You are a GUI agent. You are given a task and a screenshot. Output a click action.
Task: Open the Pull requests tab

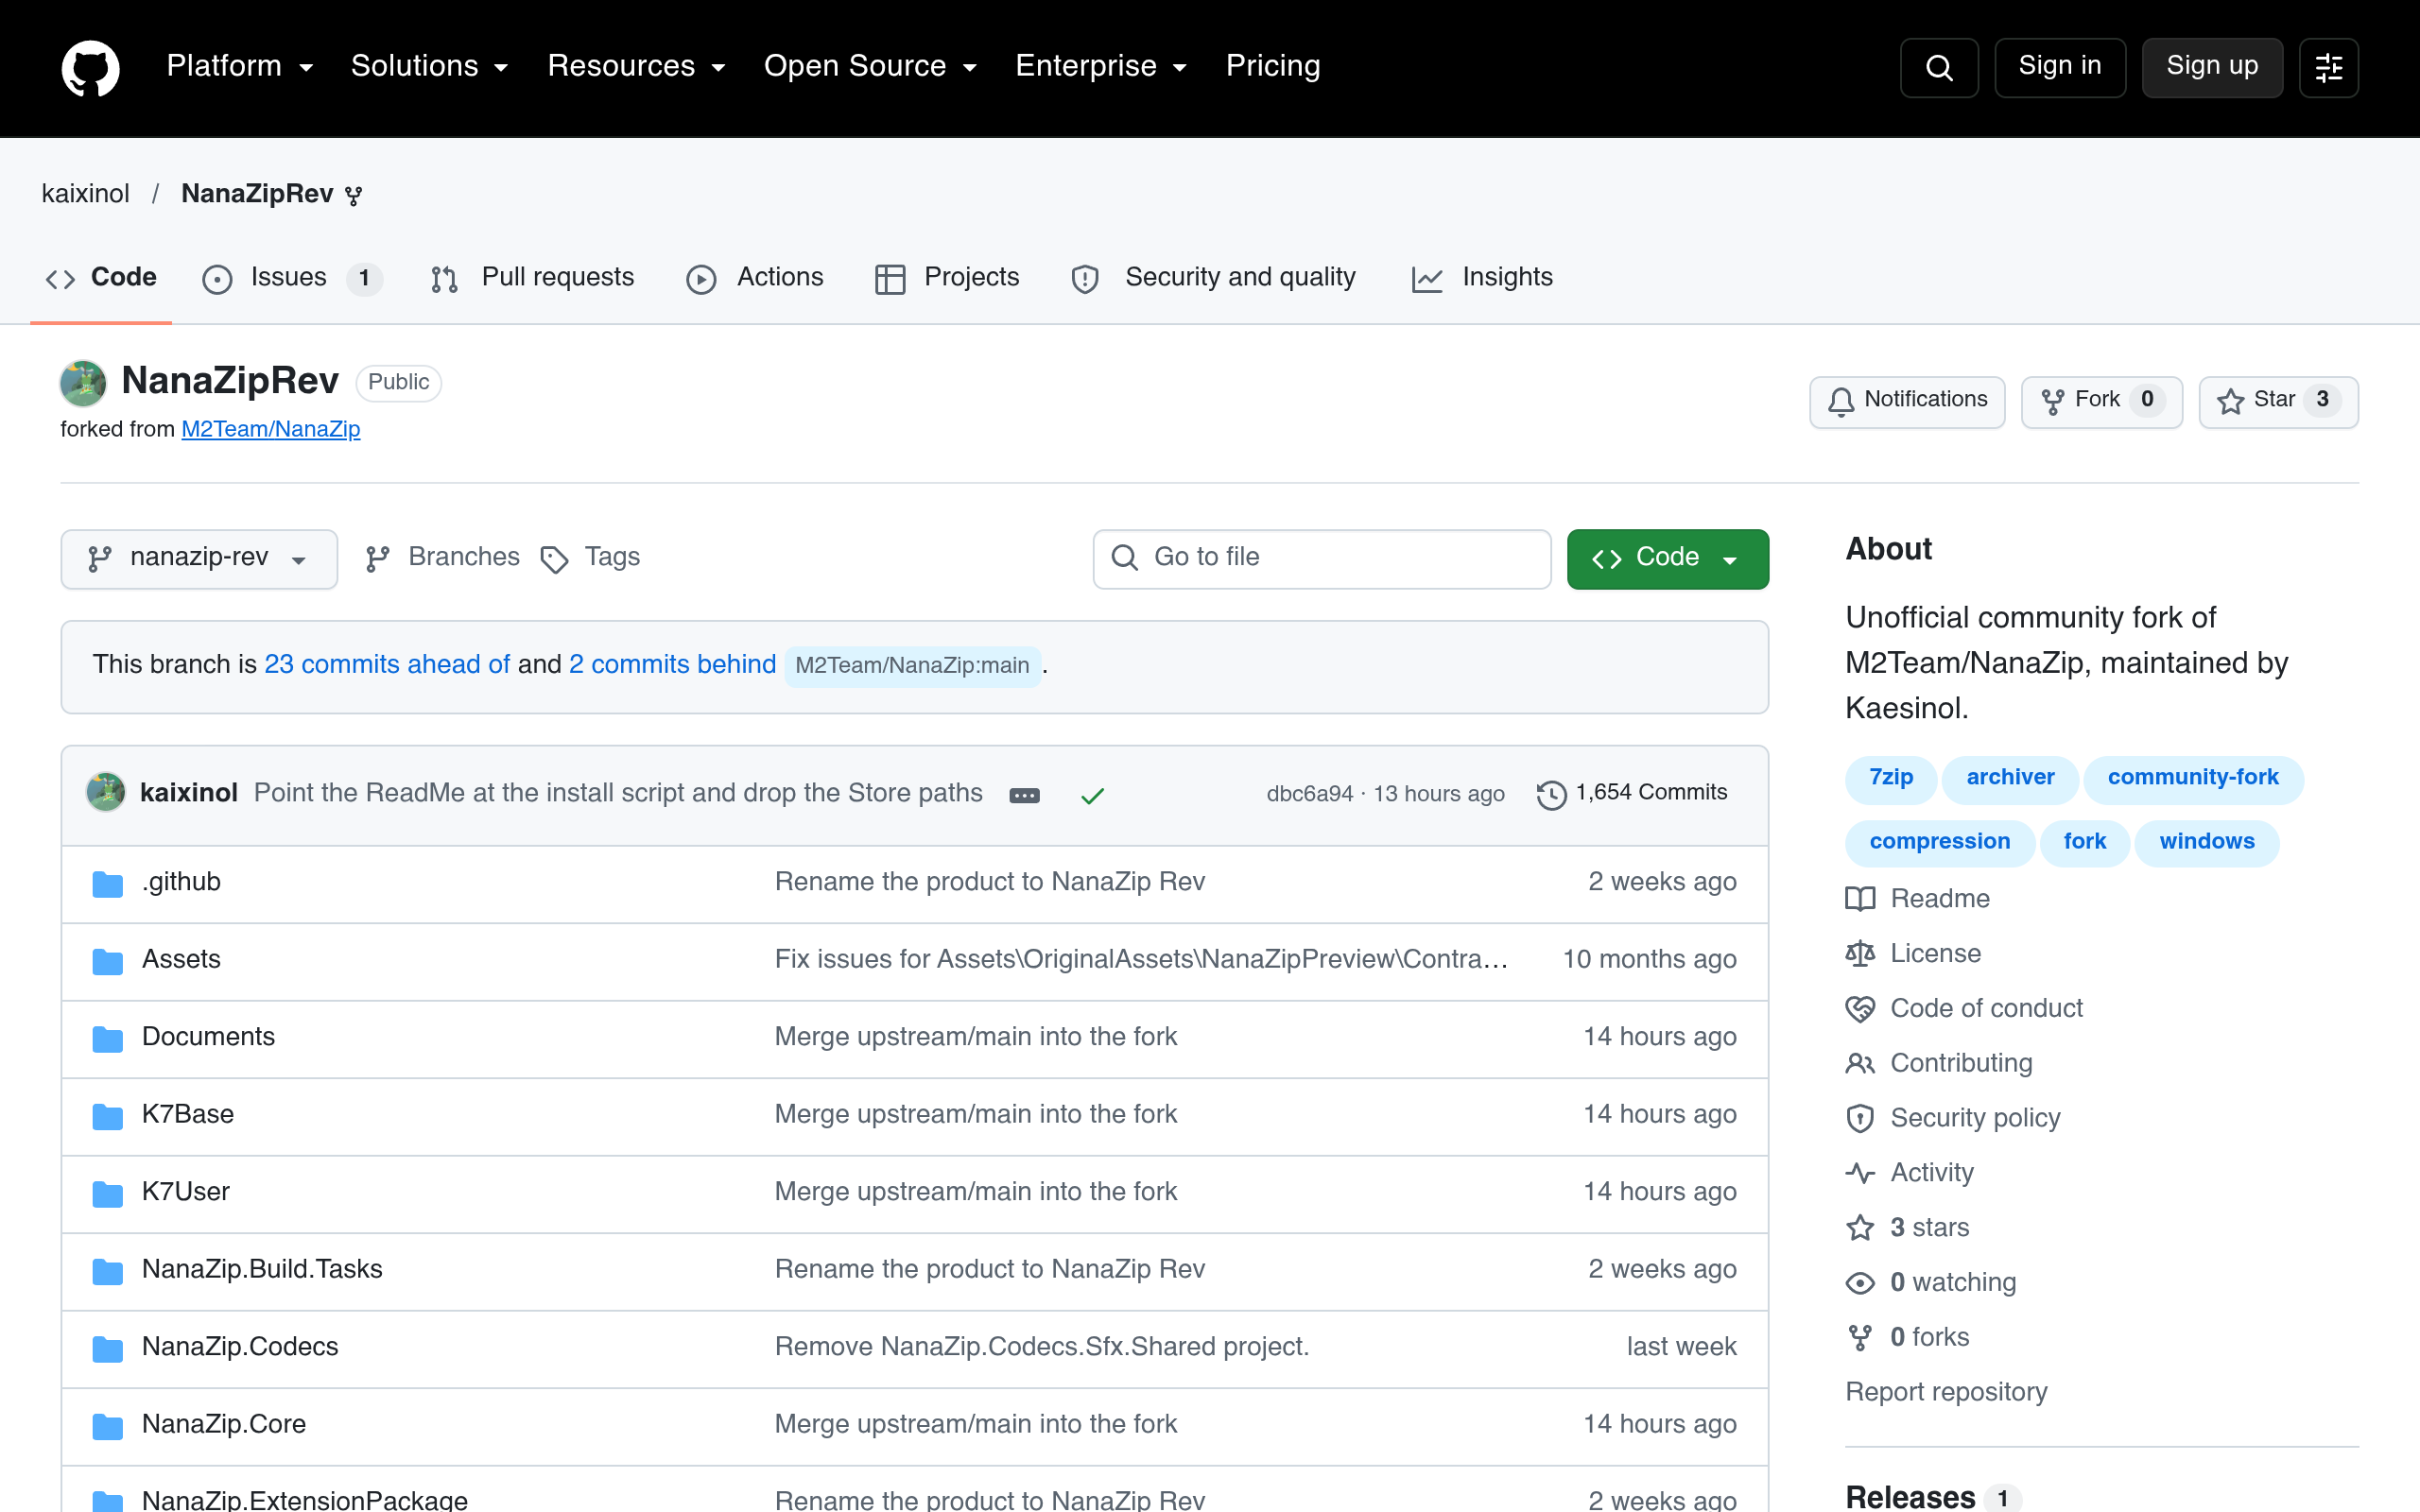click(x=532, y=278)
